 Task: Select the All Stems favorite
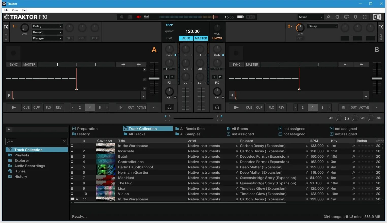click(240, 129)
